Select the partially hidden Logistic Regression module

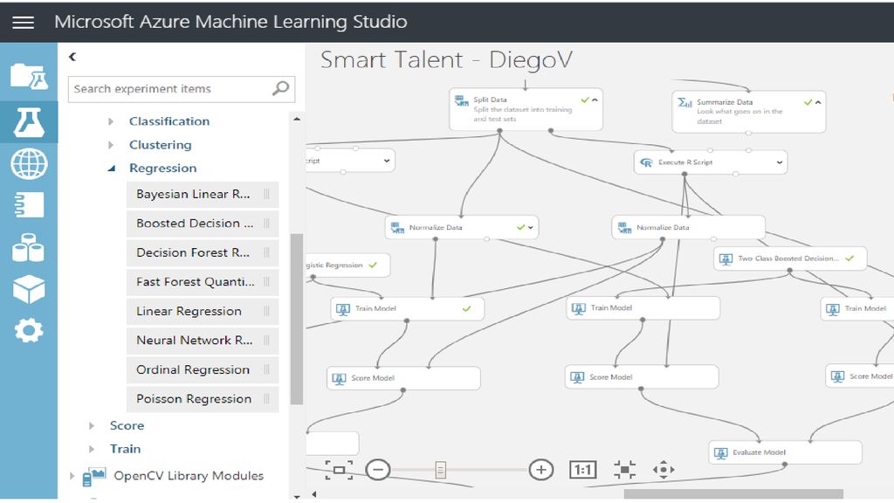pyautogui.click(x=347, y=265)
